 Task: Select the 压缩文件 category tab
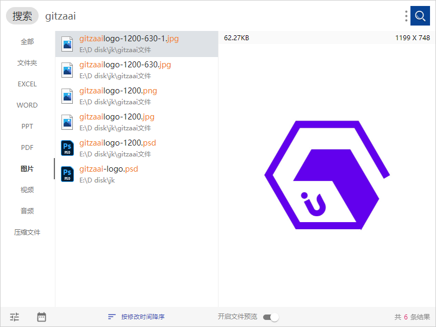tap(27, 232)
